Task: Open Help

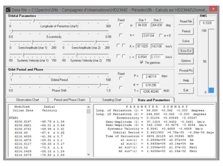Action: point(186,80)
